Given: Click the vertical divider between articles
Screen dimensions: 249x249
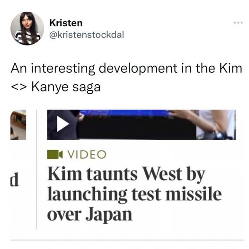Looking at the screenshot, I should click(36, 169).
